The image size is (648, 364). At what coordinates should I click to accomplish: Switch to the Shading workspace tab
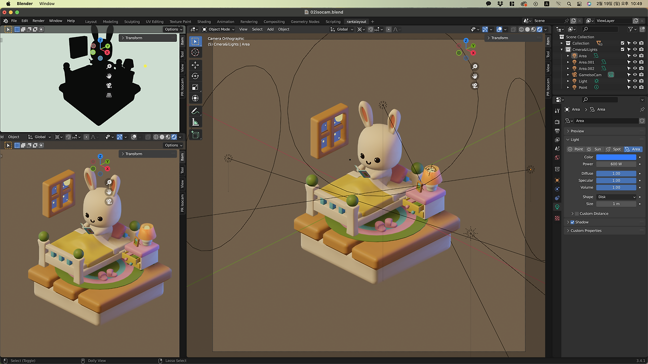click(x=204, y=22)
